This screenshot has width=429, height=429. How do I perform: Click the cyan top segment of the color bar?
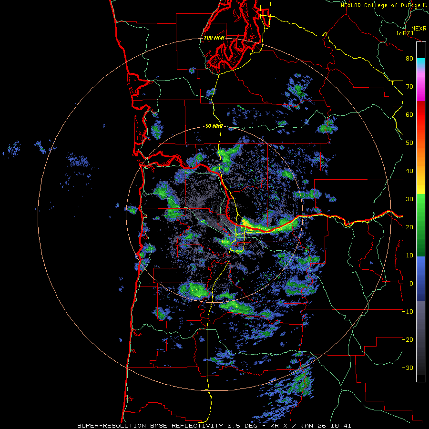421,63
